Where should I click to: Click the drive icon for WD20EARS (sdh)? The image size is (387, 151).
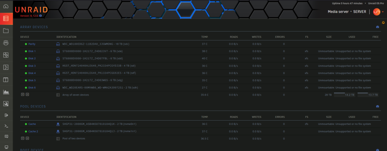(x=58, y=88)
